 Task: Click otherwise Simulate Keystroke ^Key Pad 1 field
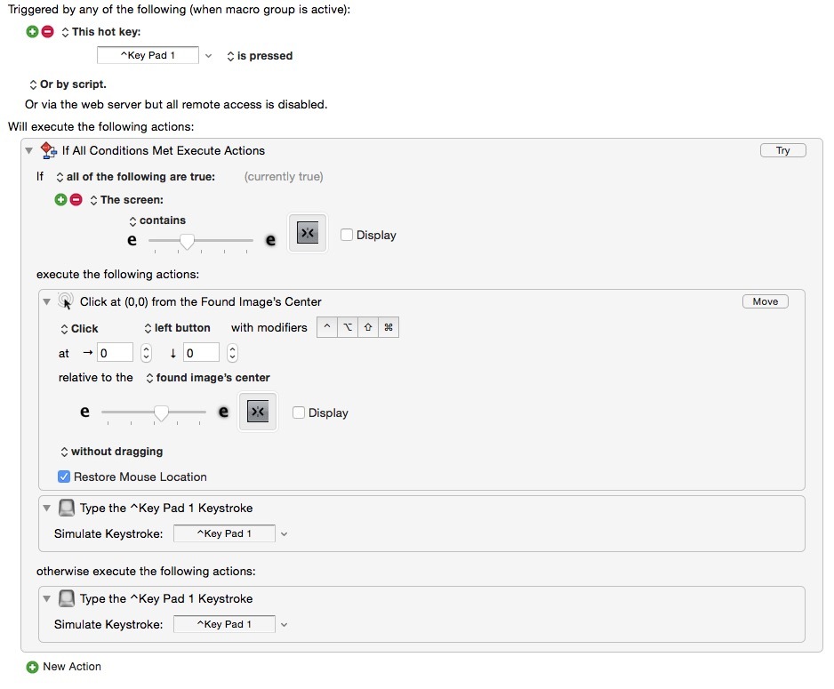224,624
